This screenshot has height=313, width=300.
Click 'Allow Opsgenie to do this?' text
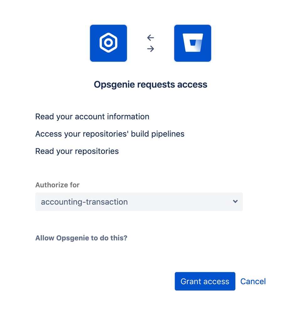tap(81, 238)
